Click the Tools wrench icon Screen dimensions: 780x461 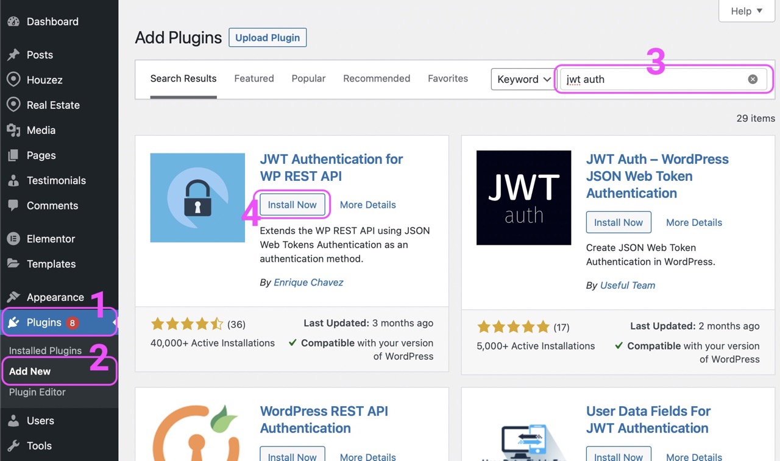(x=13, y=446)
